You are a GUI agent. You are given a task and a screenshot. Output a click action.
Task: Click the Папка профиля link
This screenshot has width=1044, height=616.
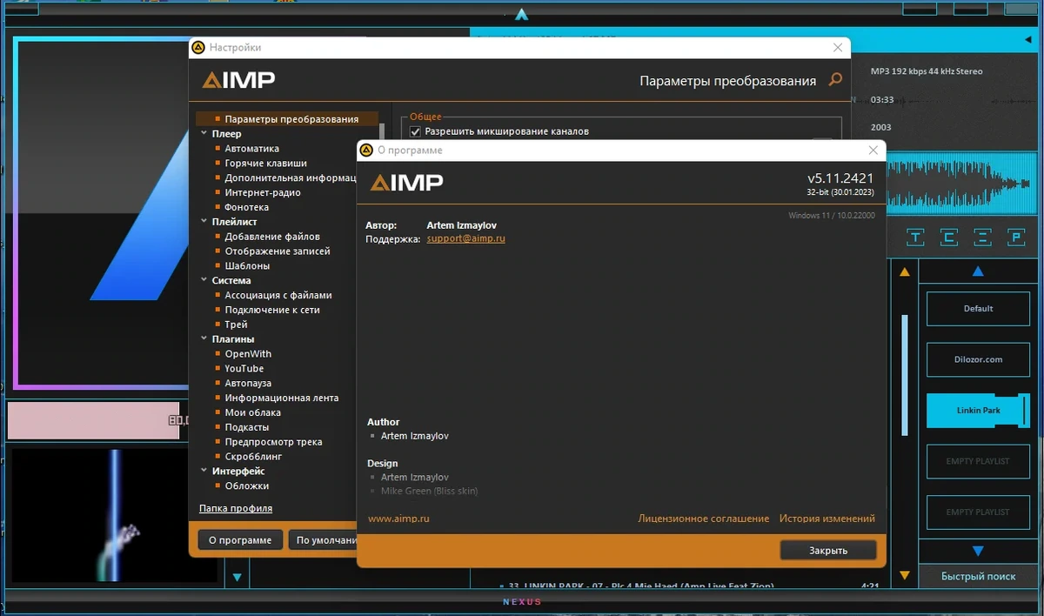pyautogui.click(x=236, y=508)
